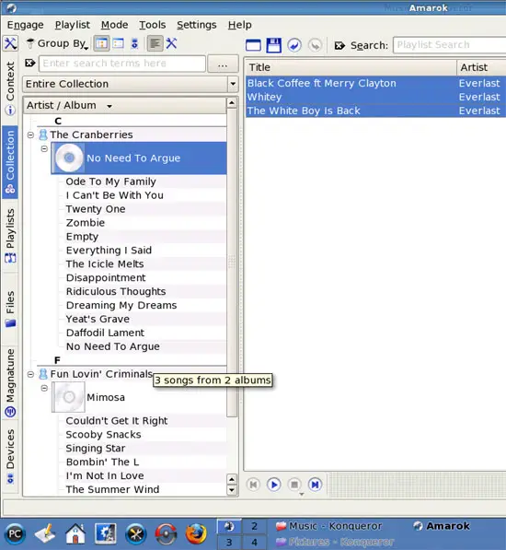Open the home folder taskbar icon

tap(75, 533)
